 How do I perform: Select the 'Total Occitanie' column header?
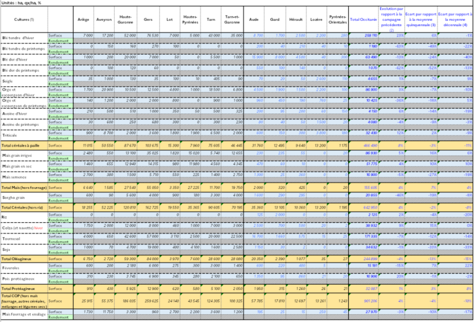point(364,20)
